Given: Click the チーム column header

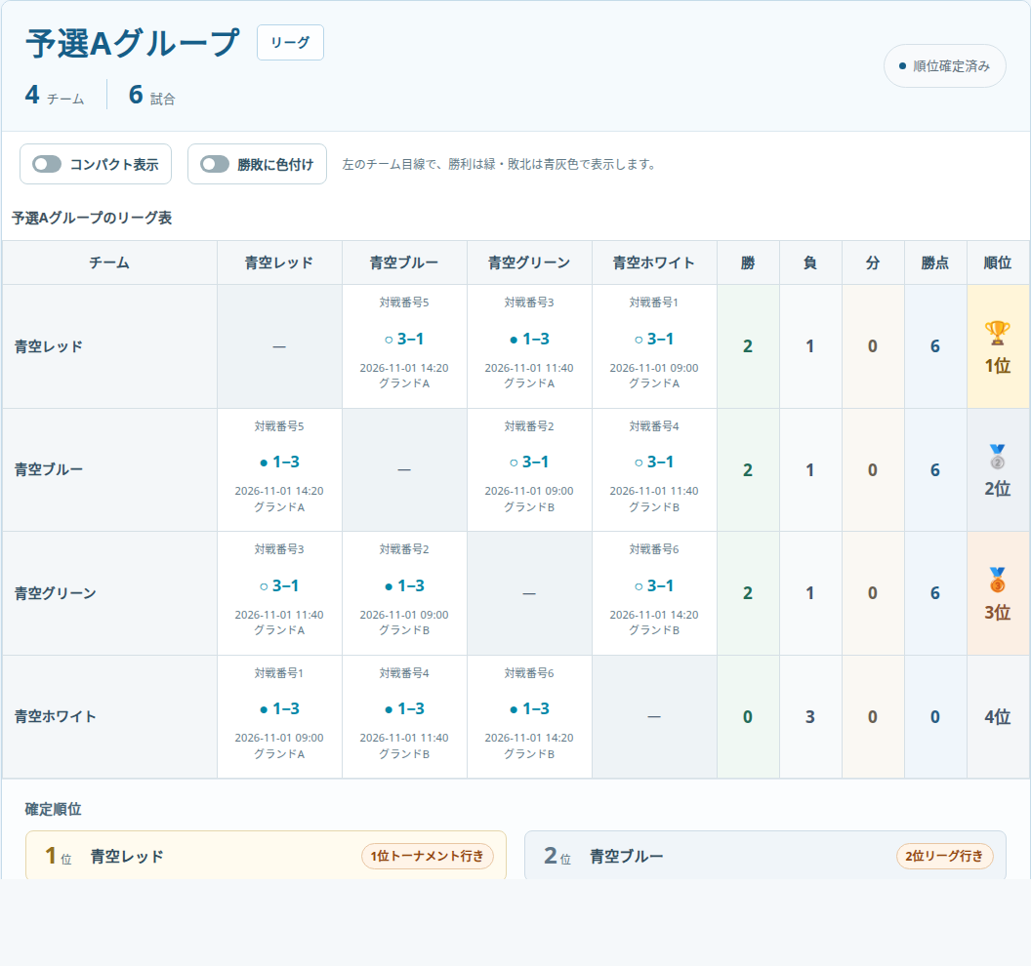Looking at the screenshot, I should pyautogui.click(x=109, y=262).
